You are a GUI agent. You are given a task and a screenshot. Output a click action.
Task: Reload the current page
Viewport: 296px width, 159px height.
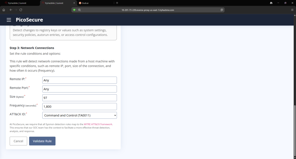coord(21,10)
